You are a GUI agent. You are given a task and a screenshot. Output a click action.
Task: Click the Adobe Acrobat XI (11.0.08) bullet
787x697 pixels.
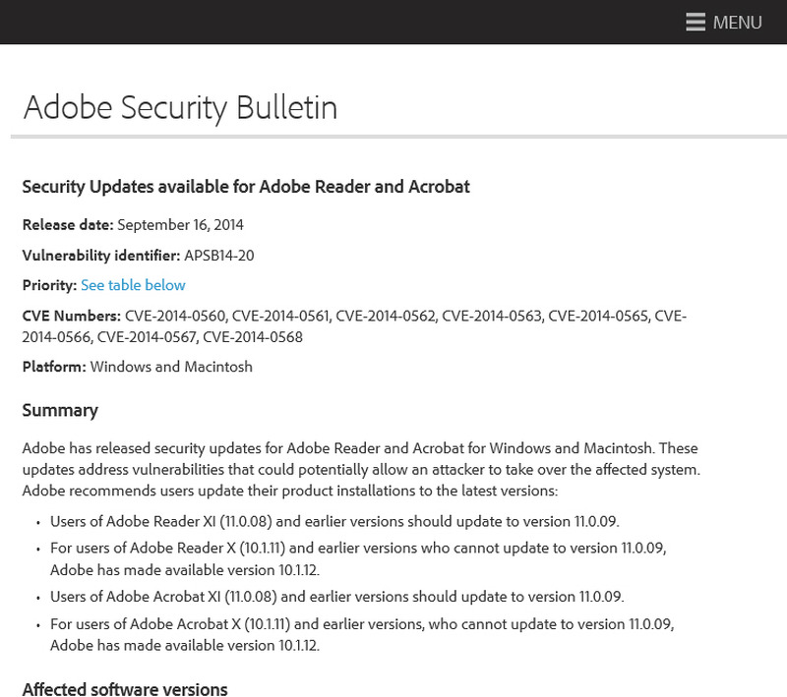coord(336,597)
